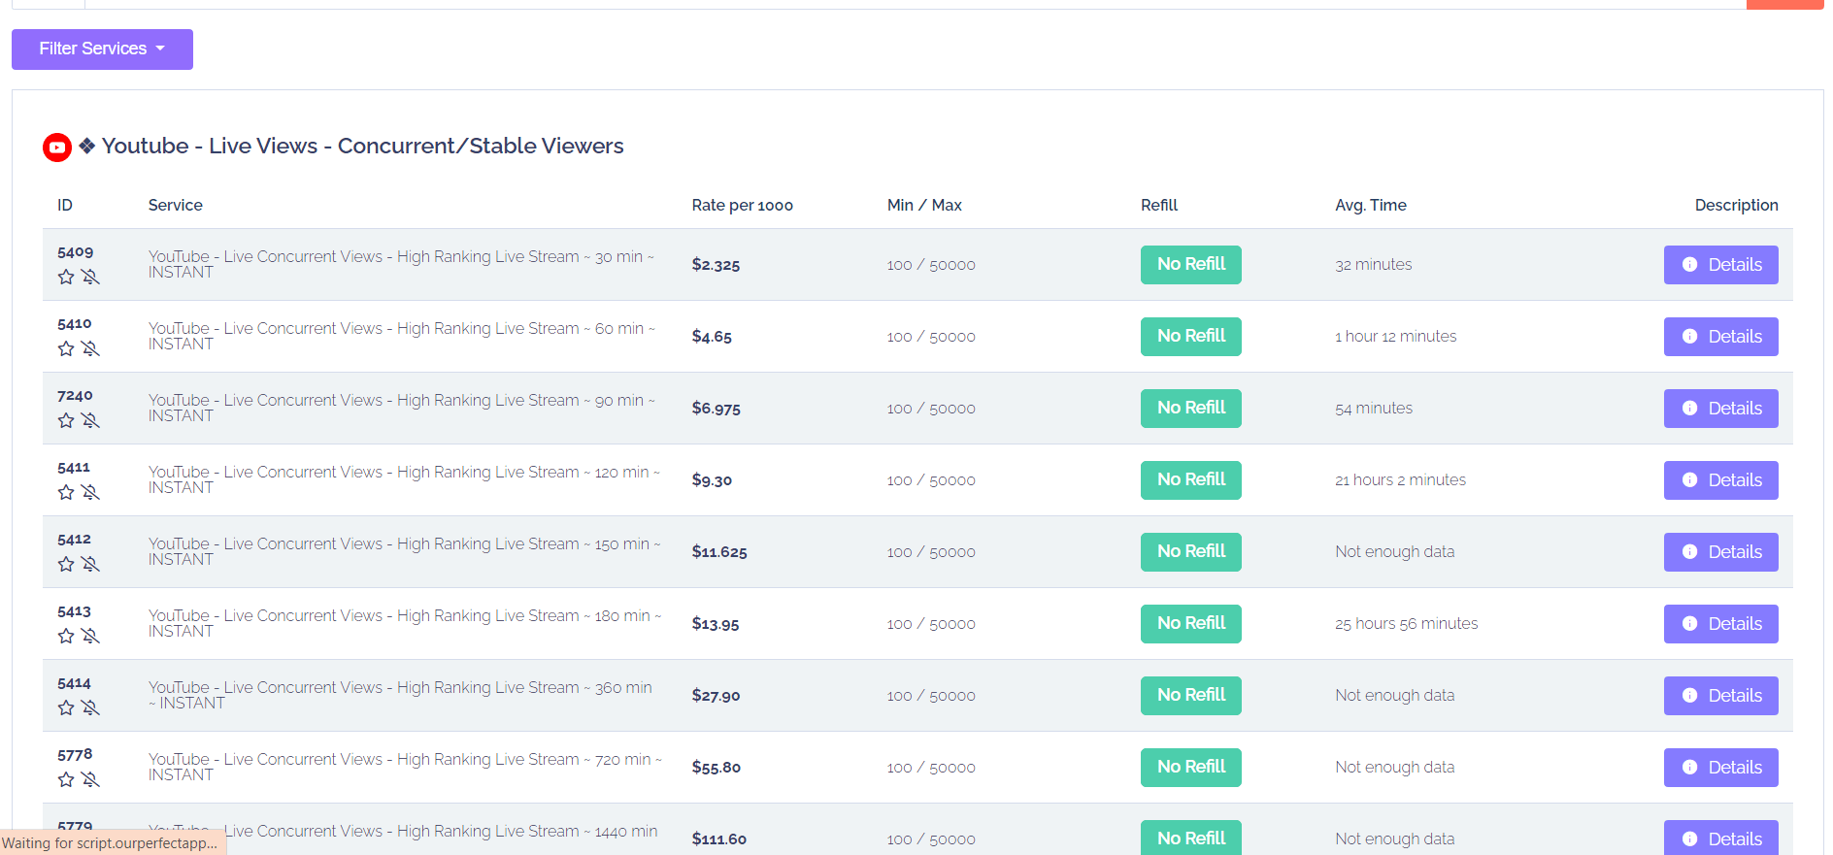Click No Refill badge for service 5410
Viewport: 1833px width, 855px height.
pyautogui.click(x=1190, y=337)
